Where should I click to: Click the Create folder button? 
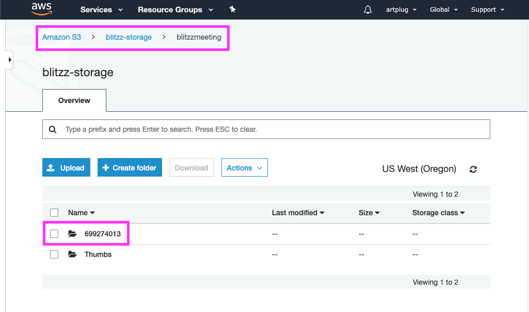pyautogui.click(x=130, y=167)
